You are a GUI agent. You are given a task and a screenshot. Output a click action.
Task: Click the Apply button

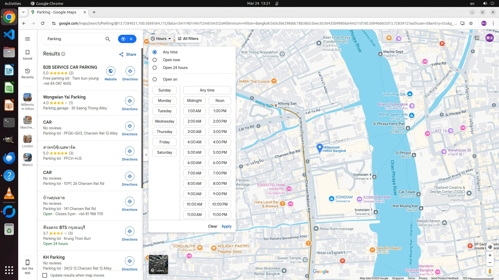226,226
